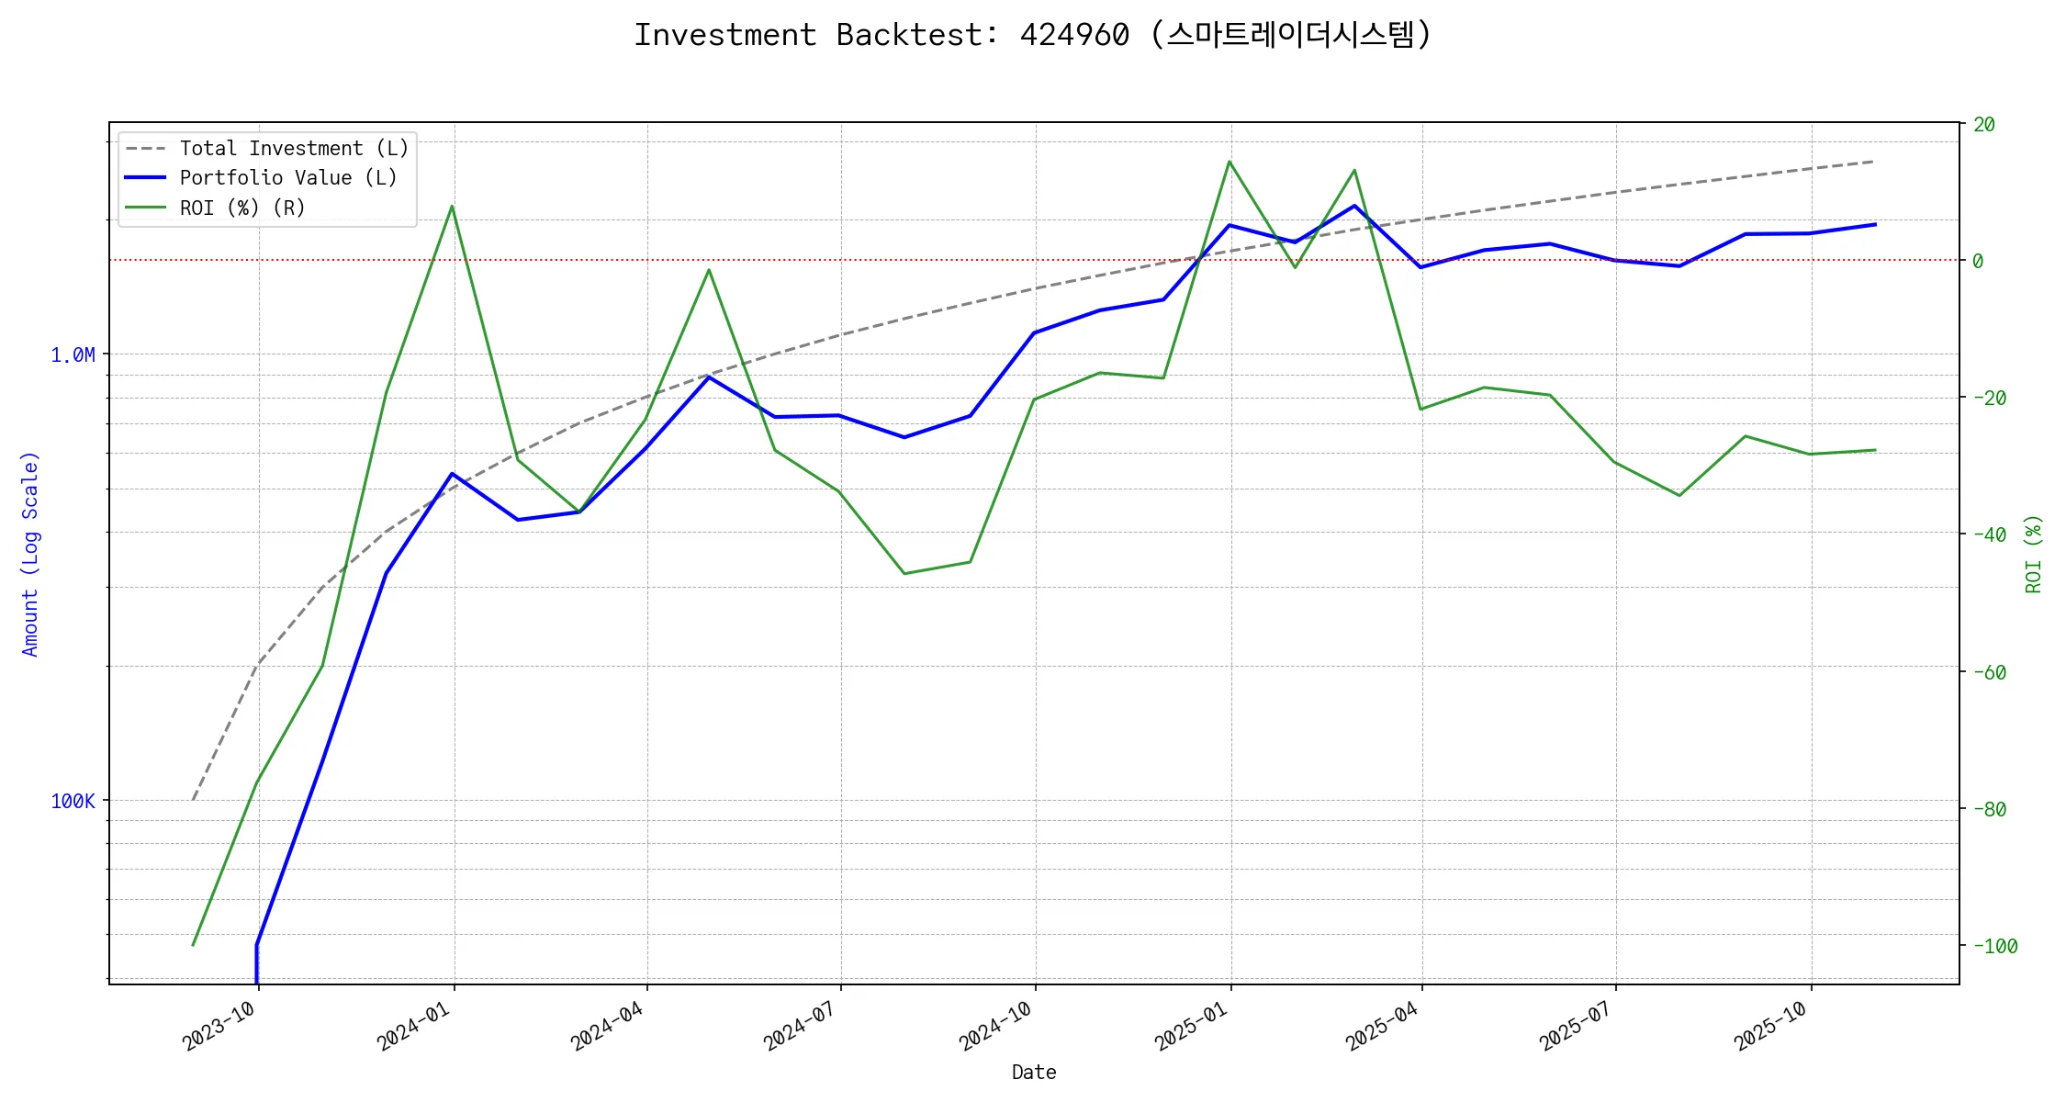Click the chart title Investment Backtest
The height and width of the screenshot is (1102, 2066).
click(1032, 35)
